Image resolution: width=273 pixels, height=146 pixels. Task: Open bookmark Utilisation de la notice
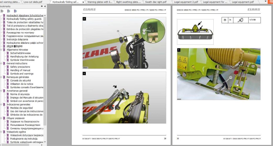pyautogui.click(x=21, y=84)
